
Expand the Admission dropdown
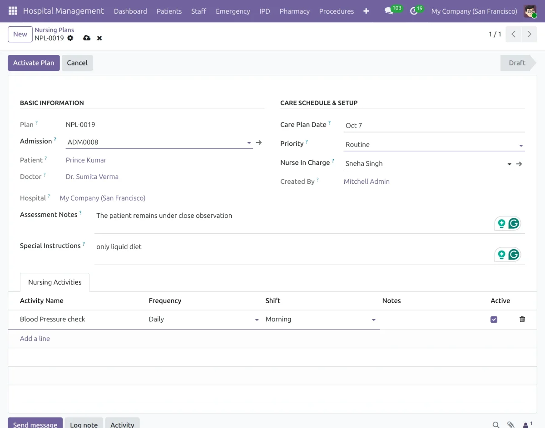[249, 143]
